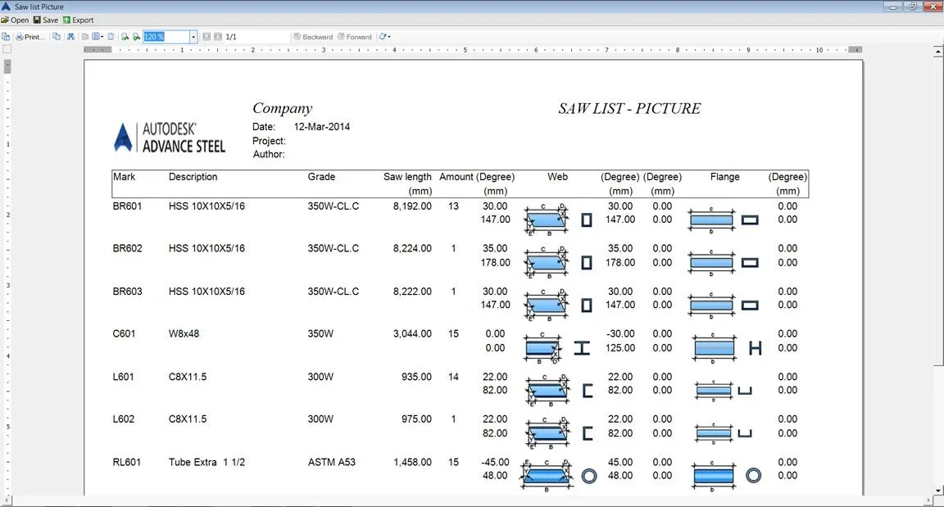The width and height of the screenshot is (944, 507).
Task: Click the Autodesk Advance Steel logo
Action: (169, 137)
